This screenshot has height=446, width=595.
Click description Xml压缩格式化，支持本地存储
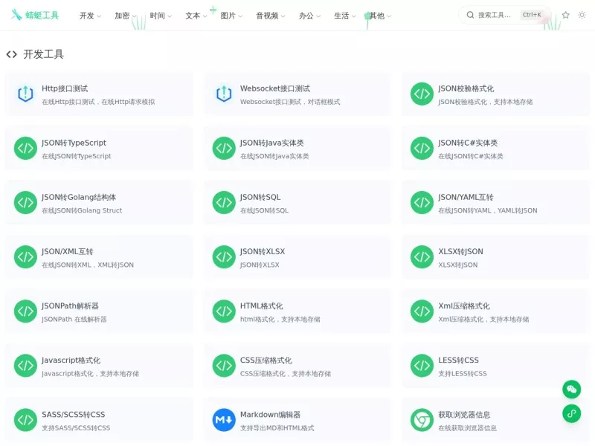483,320
